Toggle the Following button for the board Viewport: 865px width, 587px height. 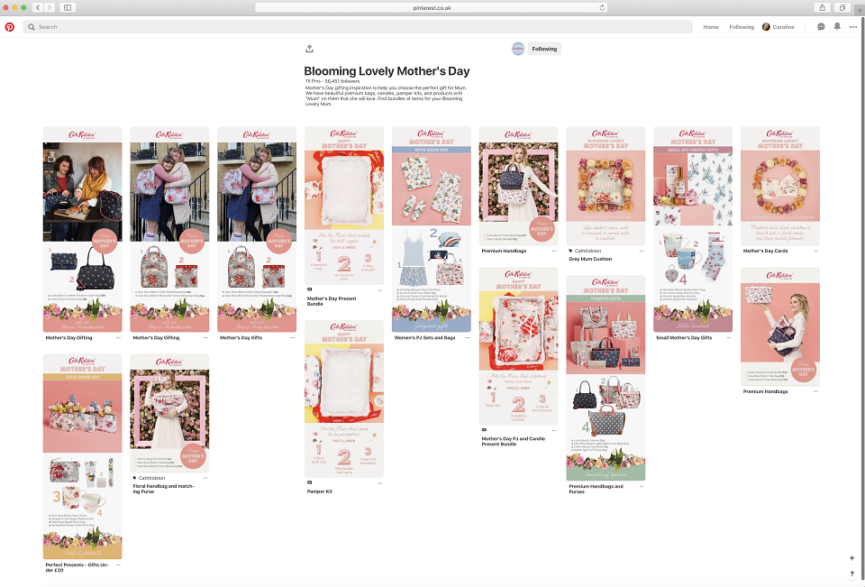coord(544,49)
